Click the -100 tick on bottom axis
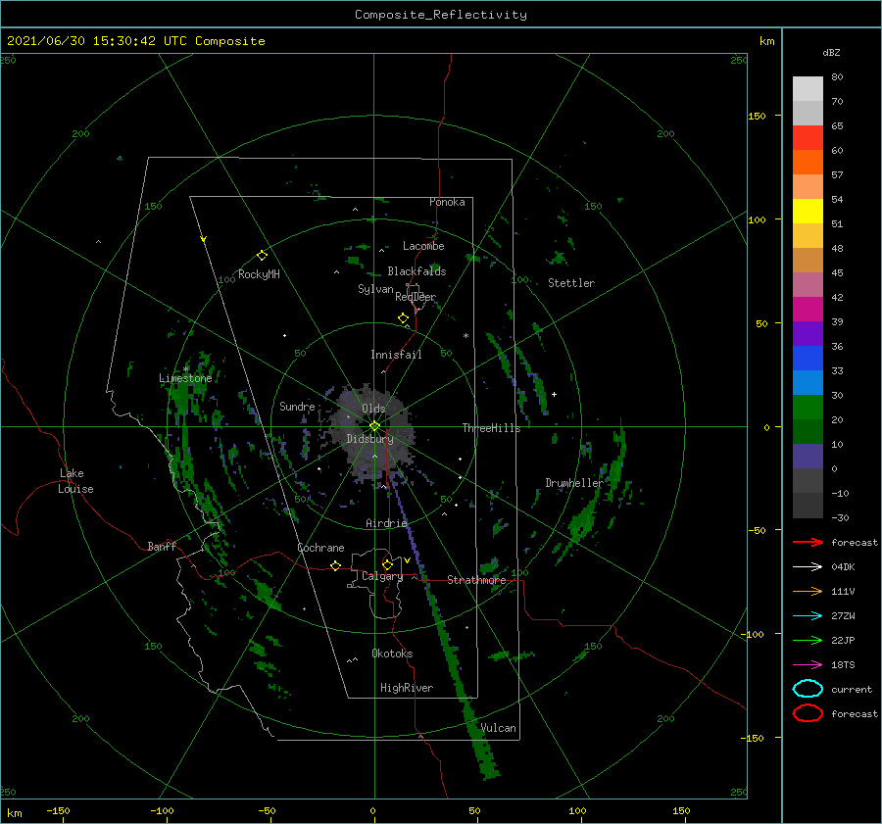 [x=162, y=810]
